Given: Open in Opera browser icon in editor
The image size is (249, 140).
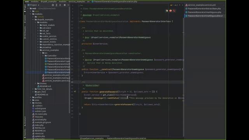Looking at the screenshot, I should tap(174, 11).
